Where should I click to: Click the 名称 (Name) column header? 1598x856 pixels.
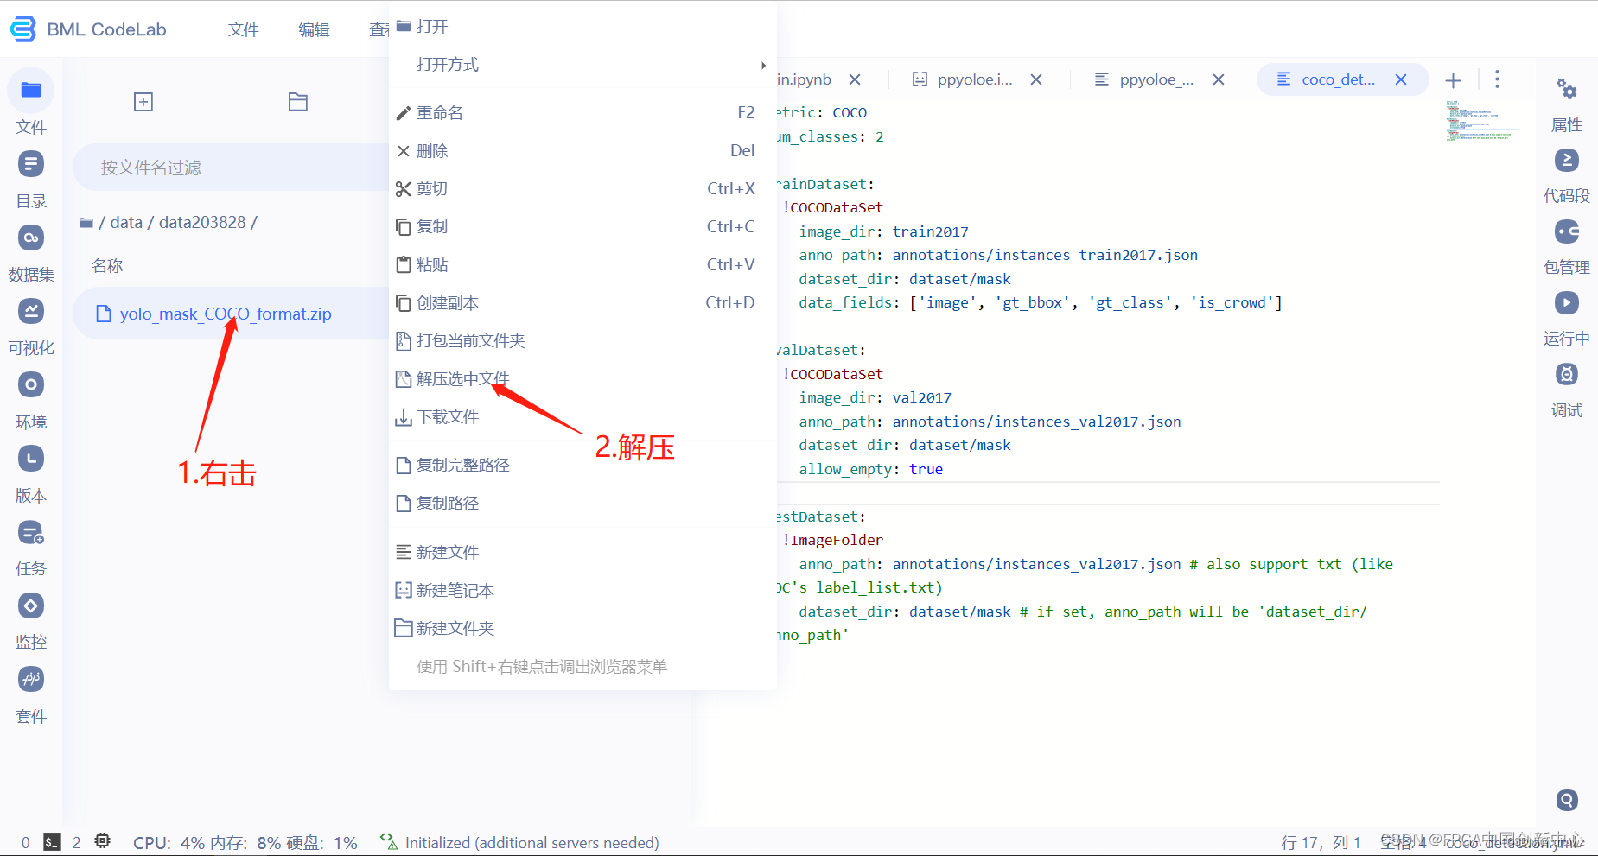(x=107, y=266)
